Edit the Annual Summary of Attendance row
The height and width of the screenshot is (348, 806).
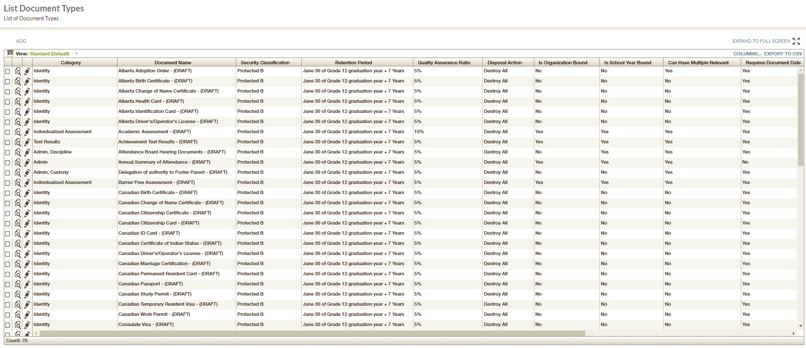click(x=27, y=162)
